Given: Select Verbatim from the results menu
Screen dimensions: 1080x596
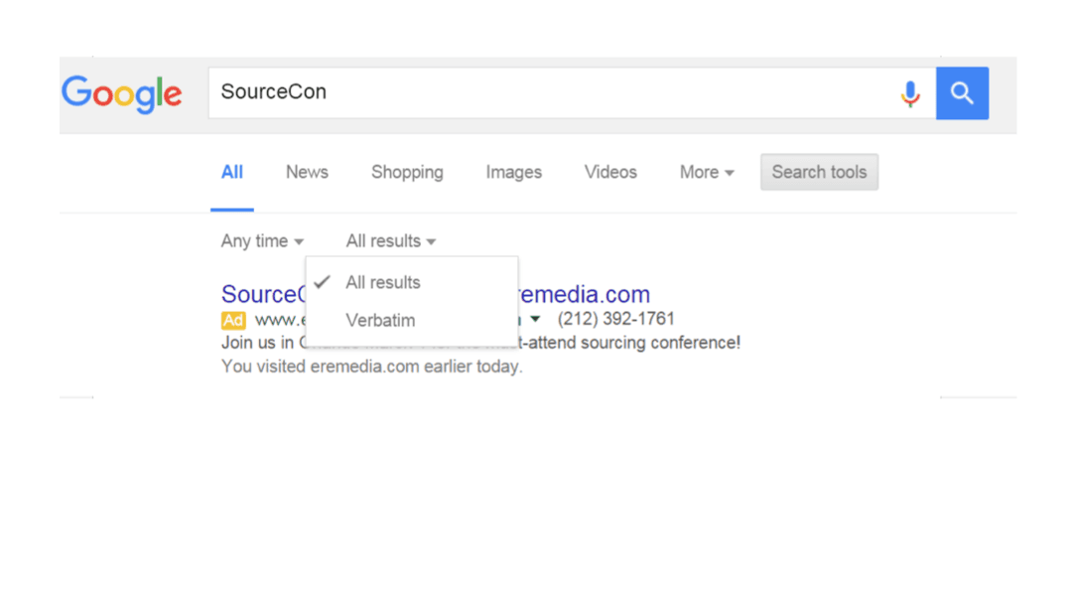Looking at the screenshot, I should (x=380, y=320).
